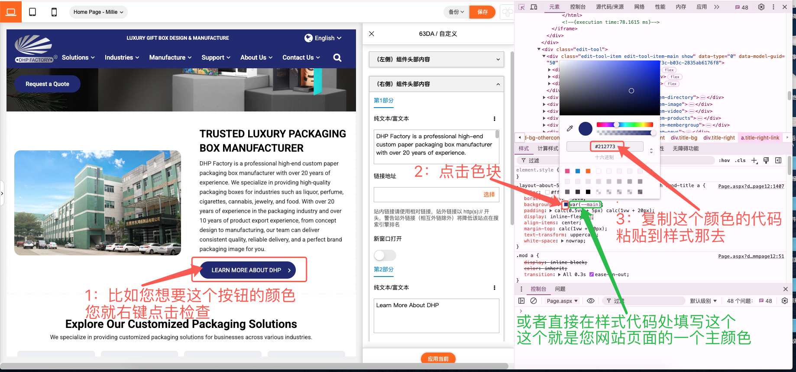Open three-dot menu beside first 纯文本/富文本
Screen dimensions: 796x372
point(495,119)
